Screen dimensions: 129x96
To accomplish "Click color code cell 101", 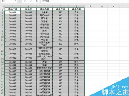I will click(60, 22).
